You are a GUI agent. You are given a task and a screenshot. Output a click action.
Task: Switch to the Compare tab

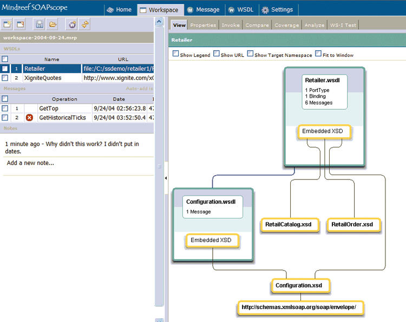point(257,25)
